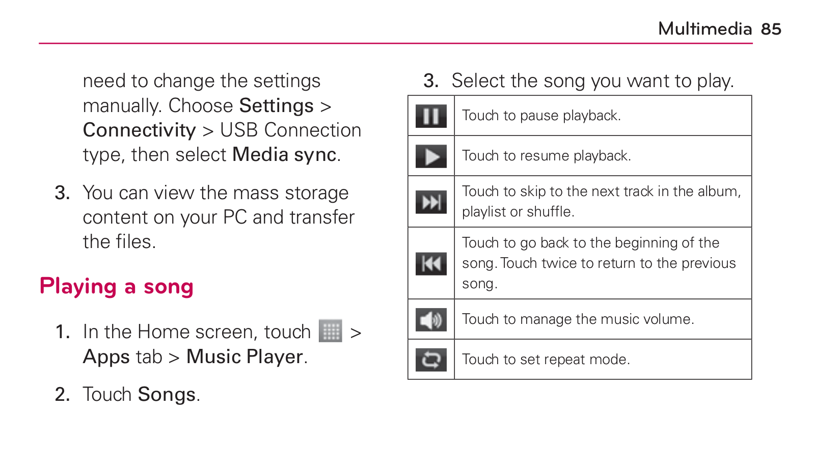Click the skip to next track icon

coord(431,202)
